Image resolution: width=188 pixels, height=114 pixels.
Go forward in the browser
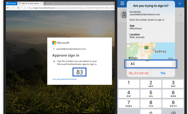(13, 8)
